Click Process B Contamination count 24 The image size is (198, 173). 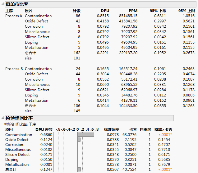click(x=78, y=69)
